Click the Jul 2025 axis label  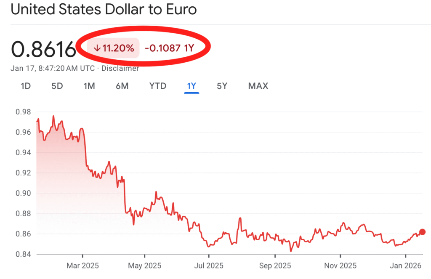[209, 266]
